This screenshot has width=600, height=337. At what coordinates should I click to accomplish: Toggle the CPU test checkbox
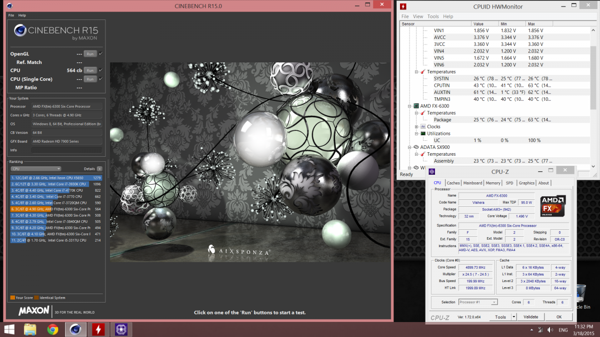tap(100, 70)
